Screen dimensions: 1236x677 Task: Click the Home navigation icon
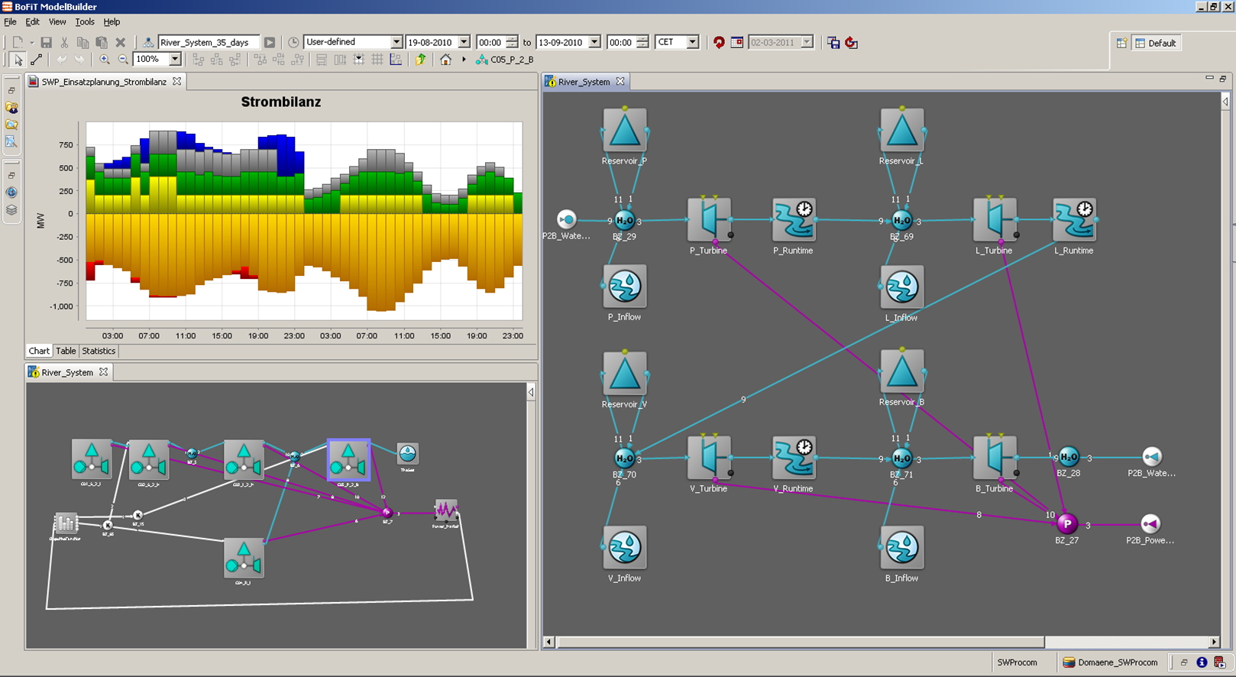(445, 60)
